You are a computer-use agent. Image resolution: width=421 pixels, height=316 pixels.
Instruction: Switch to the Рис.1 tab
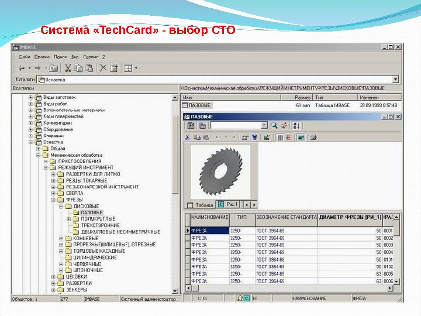228,204
